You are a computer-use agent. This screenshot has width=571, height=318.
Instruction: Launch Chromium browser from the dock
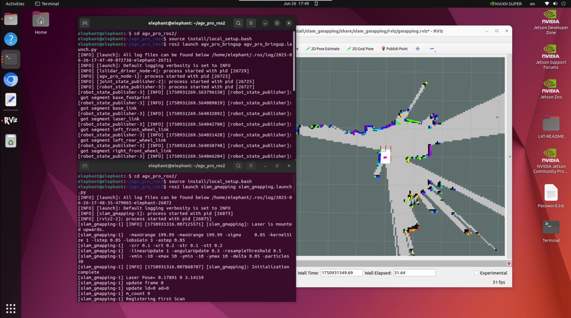coord(11,80)
